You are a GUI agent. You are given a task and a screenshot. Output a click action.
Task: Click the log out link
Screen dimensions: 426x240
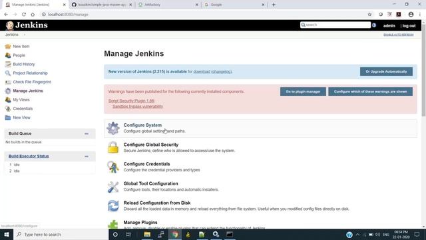point(409,25)
